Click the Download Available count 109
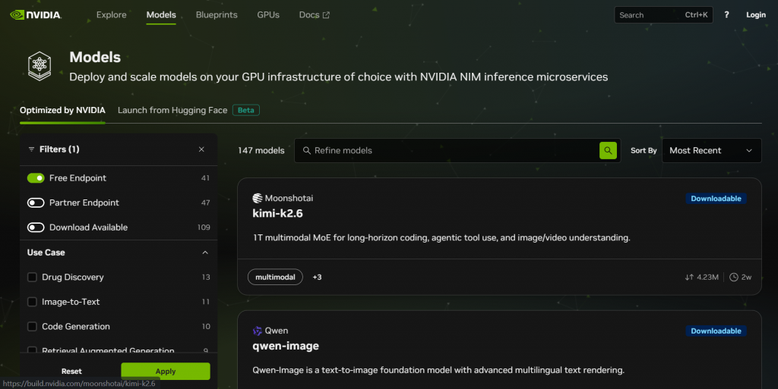Viewport: 778px width, 389px height. [204, 227]
